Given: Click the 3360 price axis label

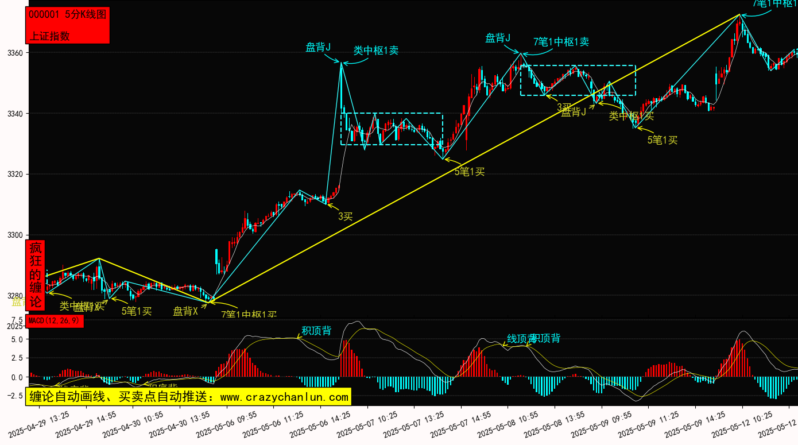Looking at the screenshot, I should 14,53.
